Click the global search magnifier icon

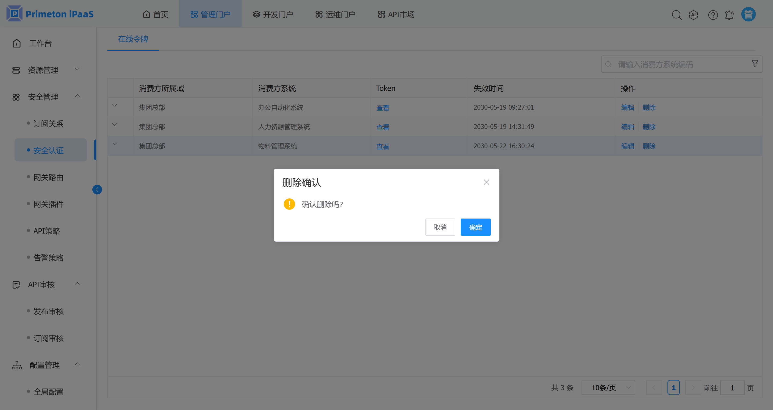point(676,15)
